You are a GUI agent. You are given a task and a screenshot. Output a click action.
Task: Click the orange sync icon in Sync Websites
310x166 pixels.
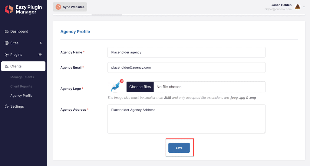click(x=58, y=7)
